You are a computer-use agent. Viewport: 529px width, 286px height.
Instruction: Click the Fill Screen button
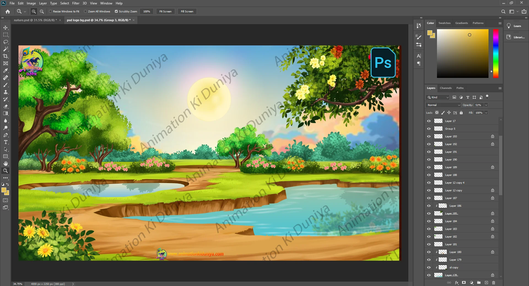pos(187,12)
